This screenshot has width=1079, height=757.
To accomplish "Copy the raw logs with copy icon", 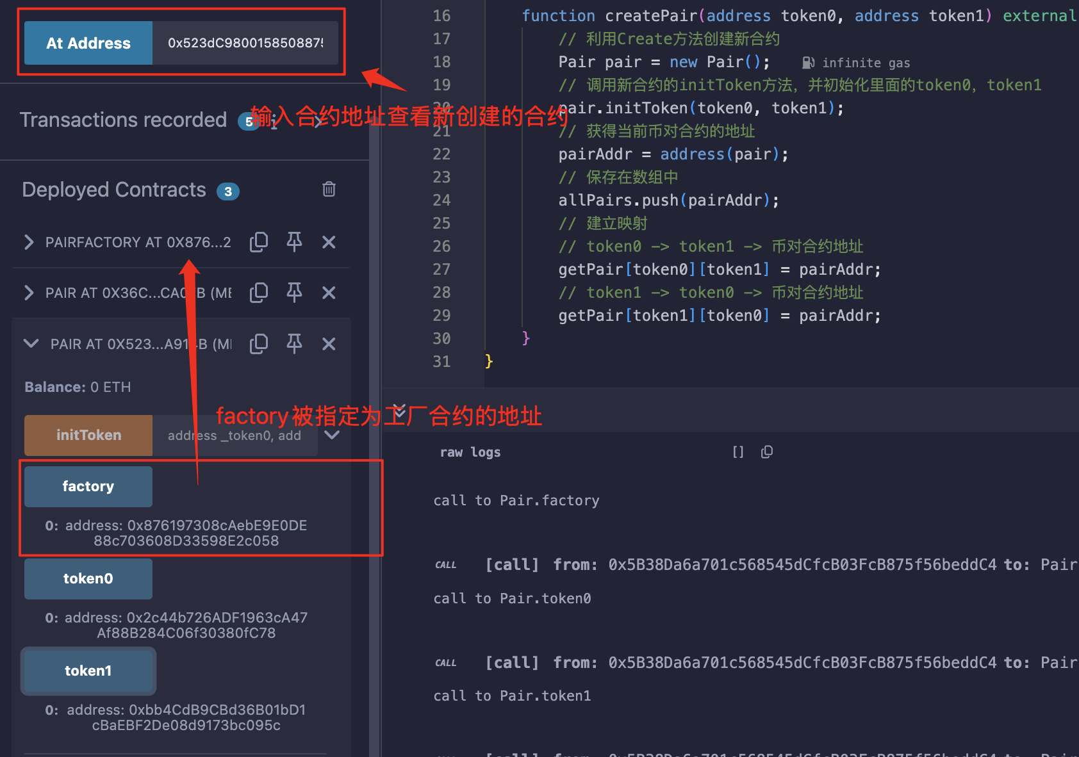I will [x=767, y=452].
